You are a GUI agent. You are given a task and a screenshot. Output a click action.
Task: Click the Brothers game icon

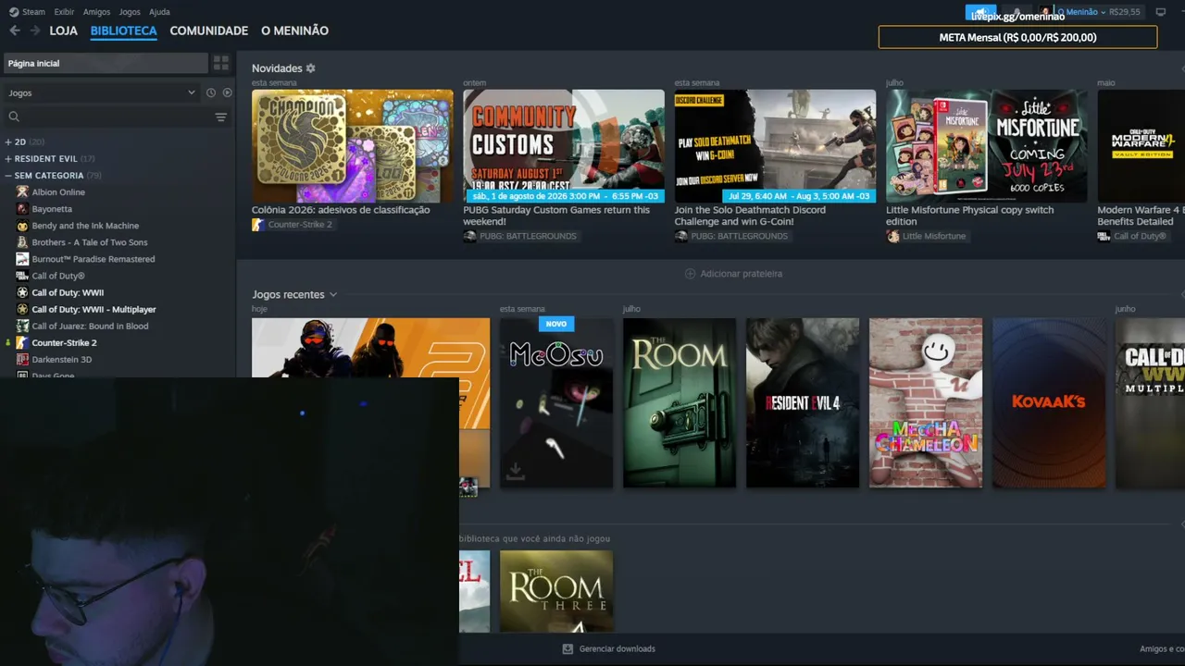point(23,242)
